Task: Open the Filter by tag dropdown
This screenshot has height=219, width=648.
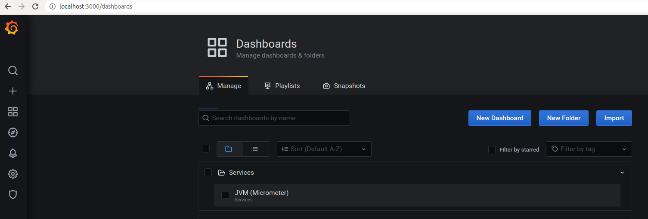Action: pyautogui.click(x=589, y=149)
